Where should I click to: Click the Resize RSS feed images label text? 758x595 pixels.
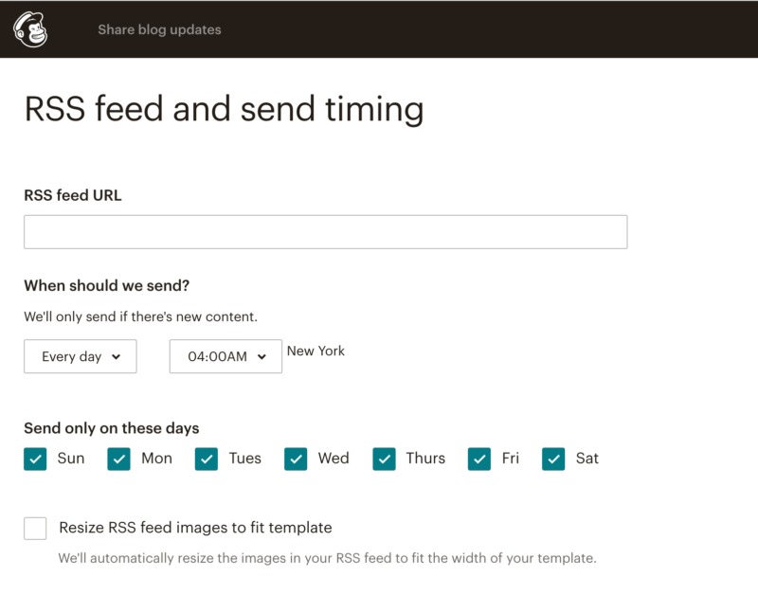[195, 528]
